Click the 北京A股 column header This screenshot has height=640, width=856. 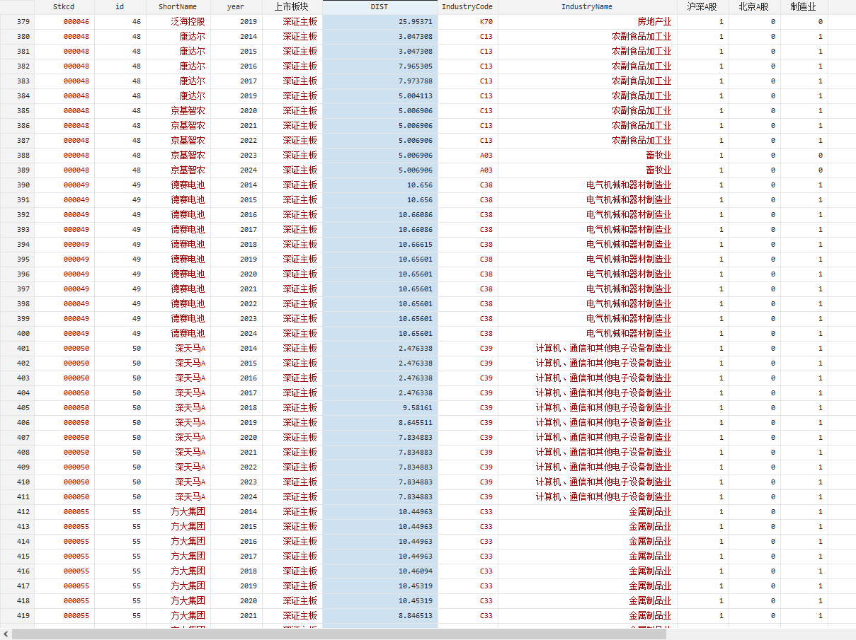coord(754,6)
